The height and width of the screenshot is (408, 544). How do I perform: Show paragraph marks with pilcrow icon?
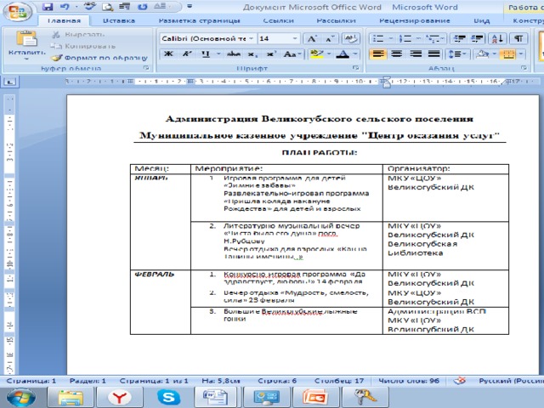point(517,39)
